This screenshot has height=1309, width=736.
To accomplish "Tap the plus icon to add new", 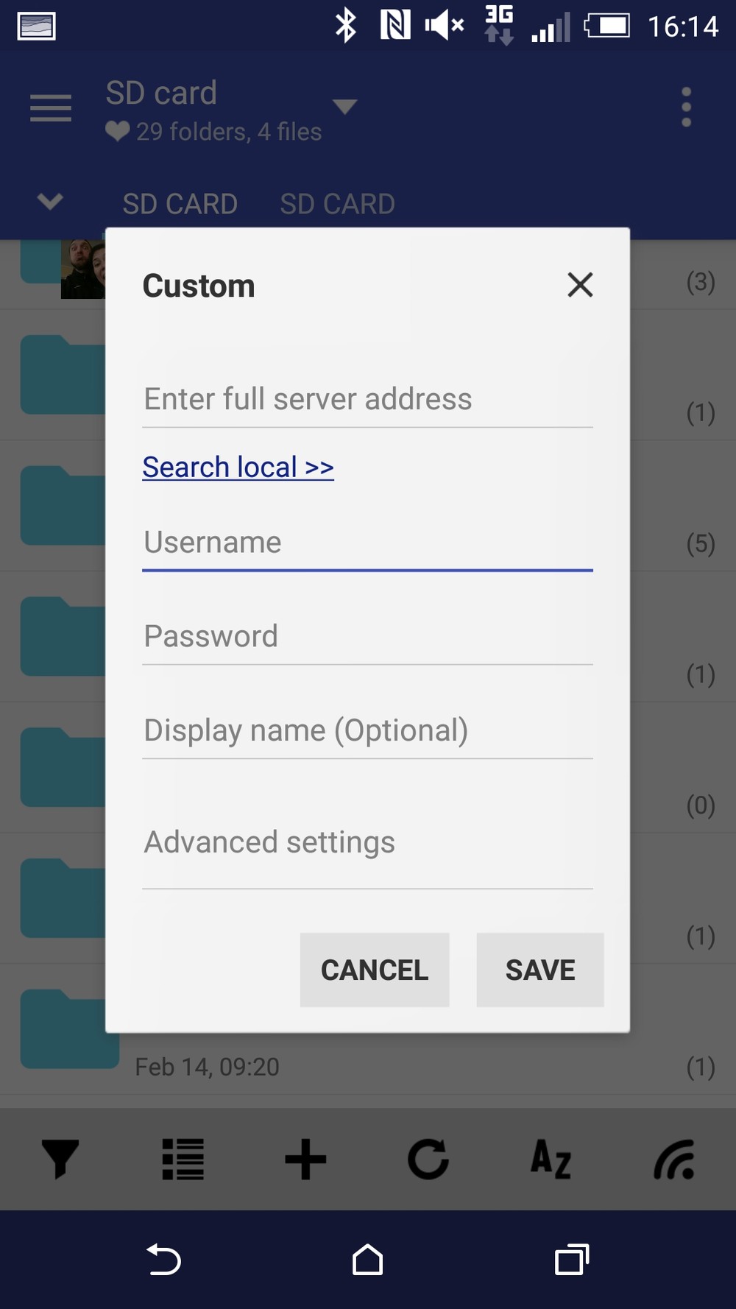I will click(305, 1159).
